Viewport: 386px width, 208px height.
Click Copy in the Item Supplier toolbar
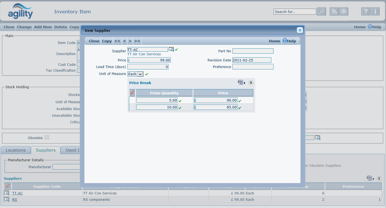107,41
